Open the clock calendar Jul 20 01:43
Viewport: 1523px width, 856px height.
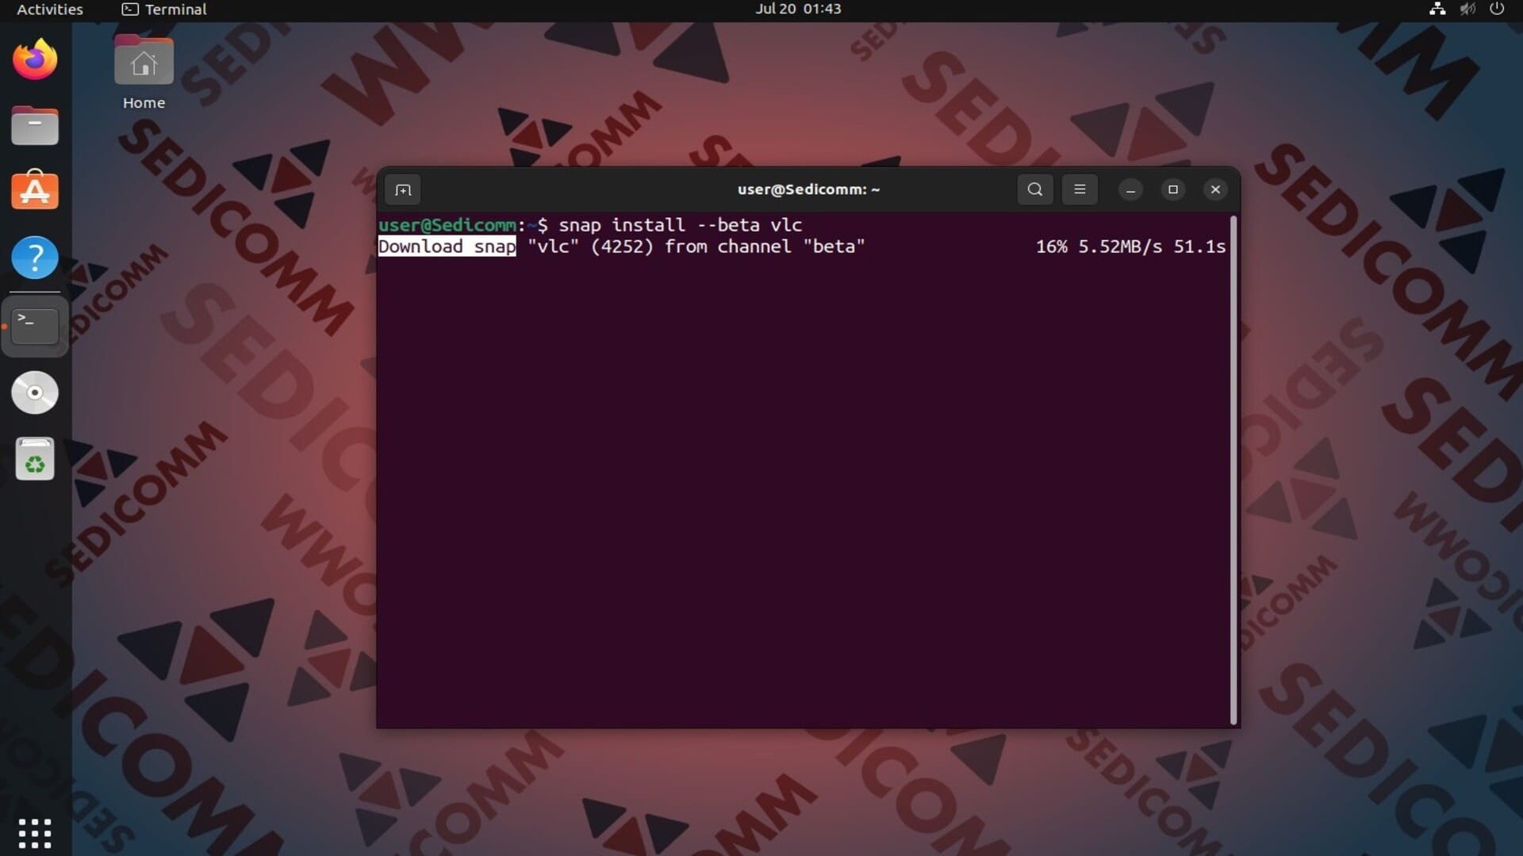[x=798, y=10]
